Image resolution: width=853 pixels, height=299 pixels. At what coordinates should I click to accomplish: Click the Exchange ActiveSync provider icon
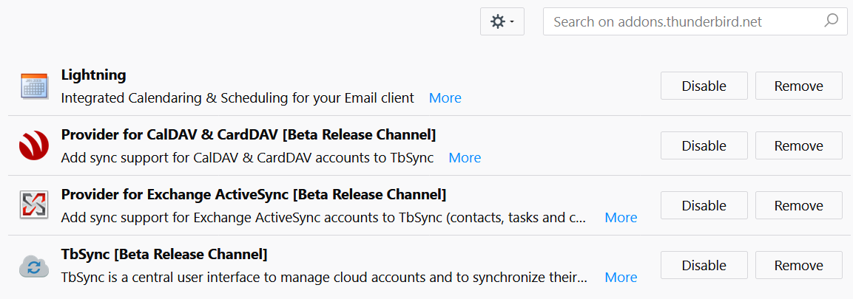tap(33, 205)
